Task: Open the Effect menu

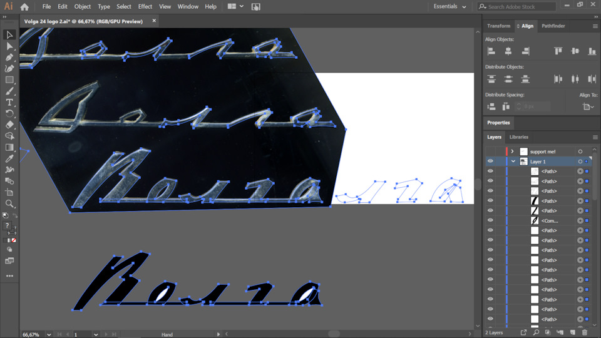Action: point(145,6)
